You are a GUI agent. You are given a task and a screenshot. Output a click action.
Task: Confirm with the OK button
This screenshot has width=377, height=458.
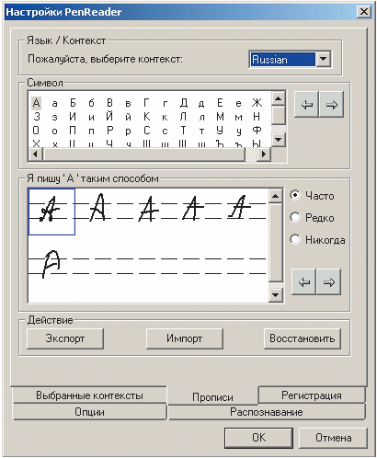tap(258, 438)
